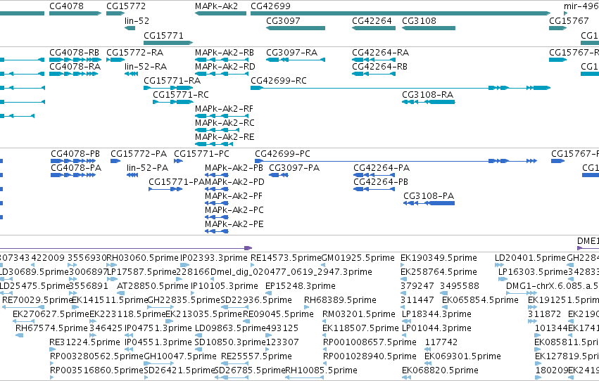
Task: Open EST RM03201.5prime
Action: [359, 315]
